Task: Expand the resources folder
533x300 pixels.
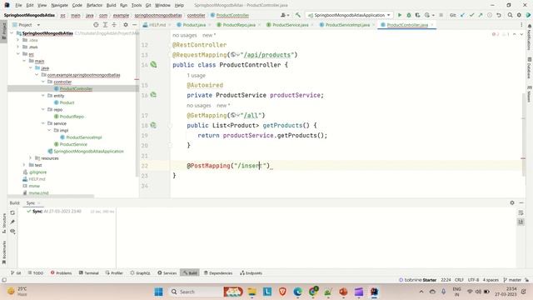Action: click(31, 157)
